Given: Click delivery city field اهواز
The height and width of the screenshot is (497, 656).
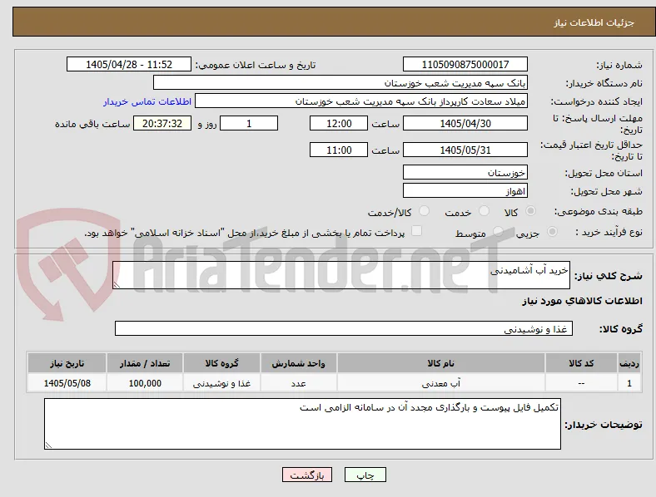Looking at the screenshot, I should (465, 191).
